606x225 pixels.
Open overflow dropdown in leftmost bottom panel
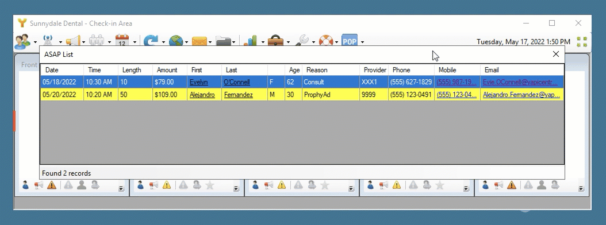tap(121, 188)
